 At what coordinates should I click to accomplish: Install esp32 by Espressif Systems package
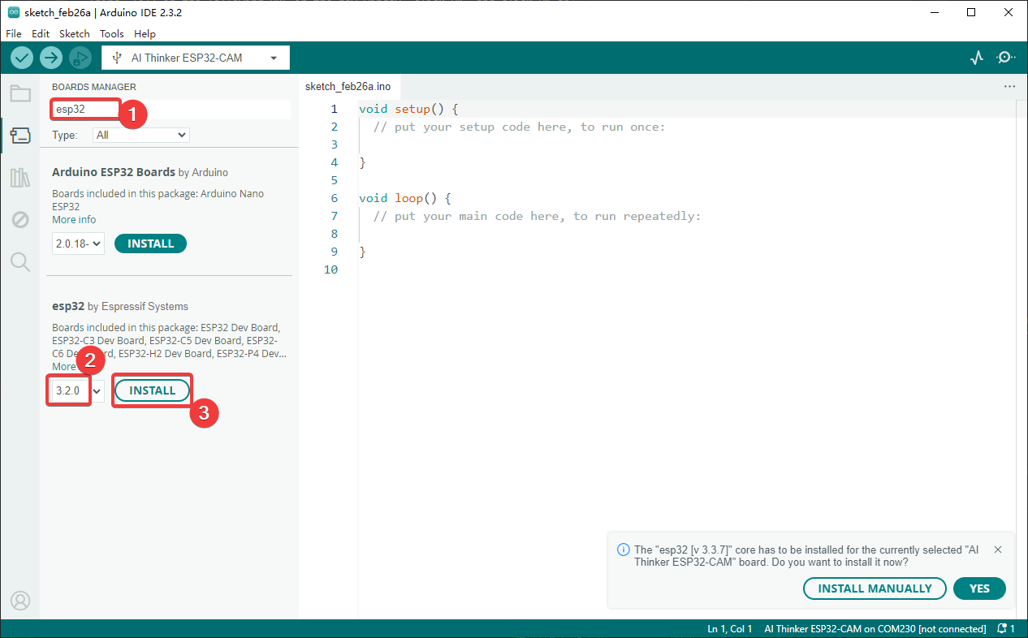pyautogui.click(x=153, y=390)
